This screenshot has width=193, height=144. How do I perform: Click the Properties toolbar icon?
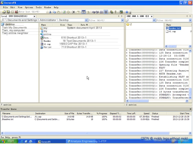(78, 12)
